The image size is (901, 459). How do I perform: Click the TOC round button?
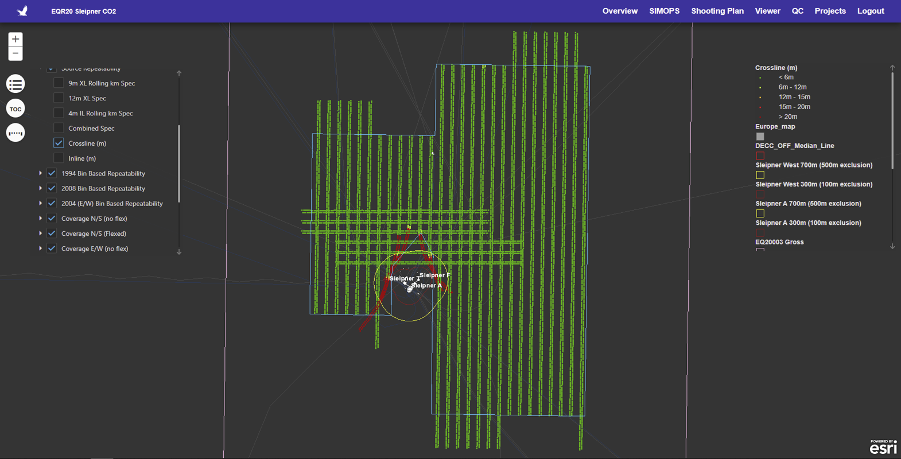pyautogui.click(x=15, y=108)
